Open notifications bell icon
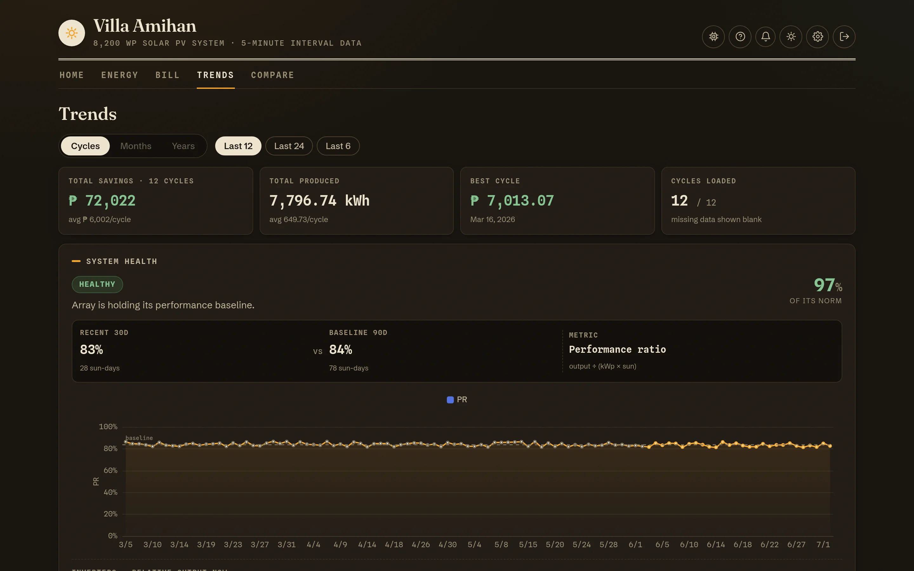This screenshot has width=914, height=571. pos(765,36)
